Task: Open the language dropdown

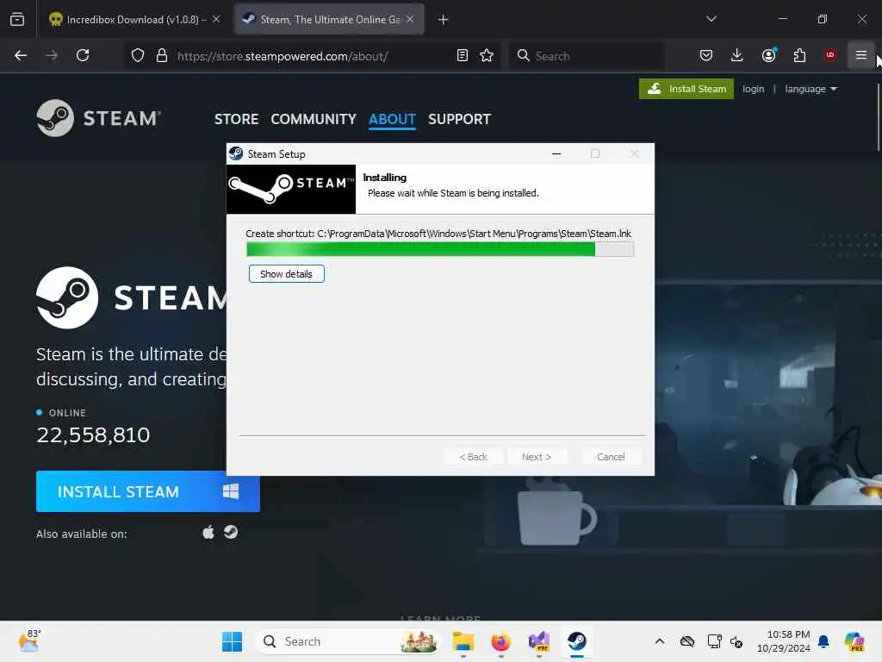Action: [811, 89]
